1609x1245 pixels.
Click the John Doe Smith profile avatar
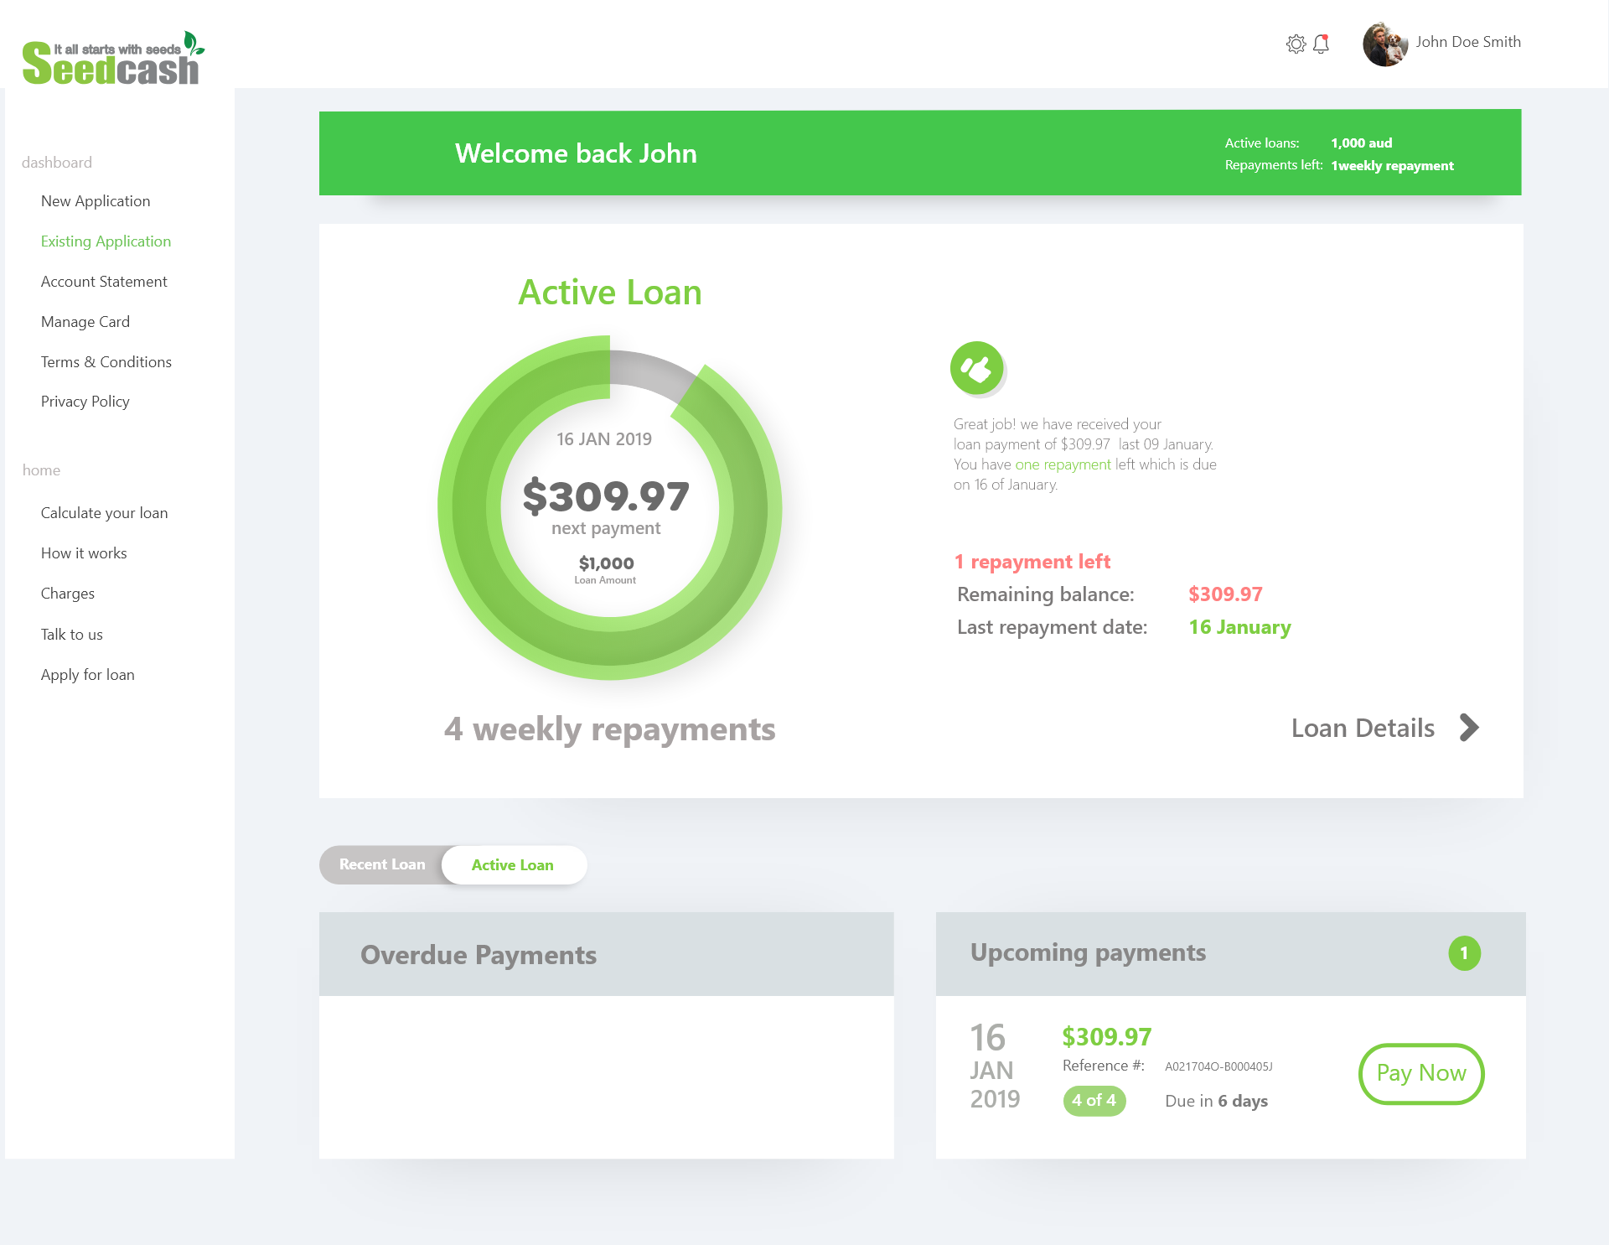1385,44
